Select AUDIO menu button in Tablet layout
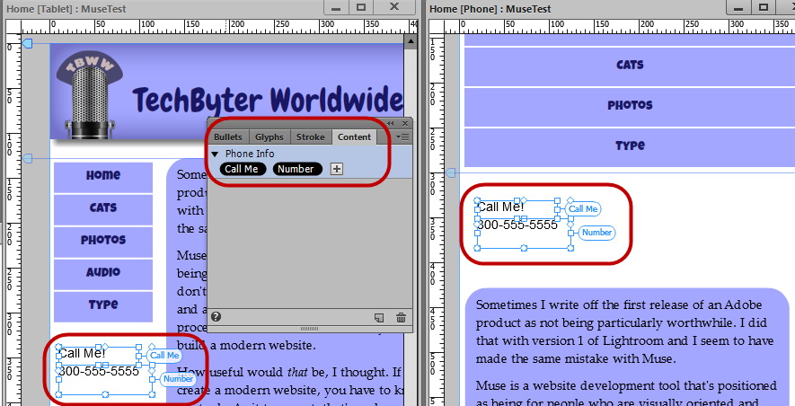The width and height of the screenshot is (795, 406). click(x=103, y=273)
